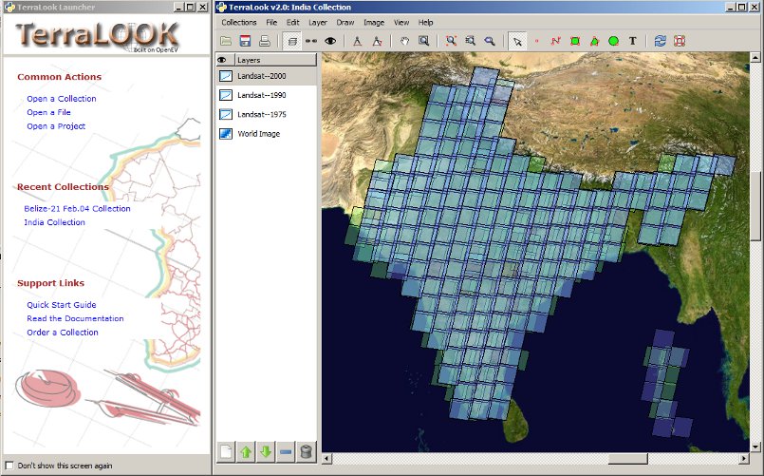Click the green up arrow below the layer list
The image size is (764, 476).
pyautogui.click(x=246, y=452)
